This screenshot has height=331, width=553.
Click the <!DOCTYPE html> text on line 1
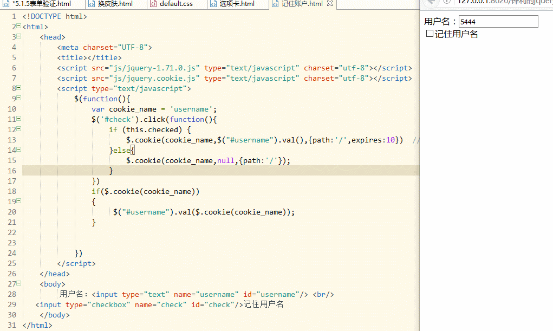pos(55,17)
